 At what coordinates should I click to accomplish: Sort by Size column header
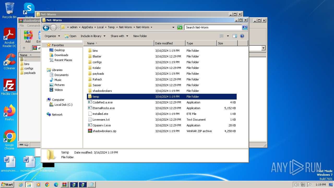[x=227, y=43]
